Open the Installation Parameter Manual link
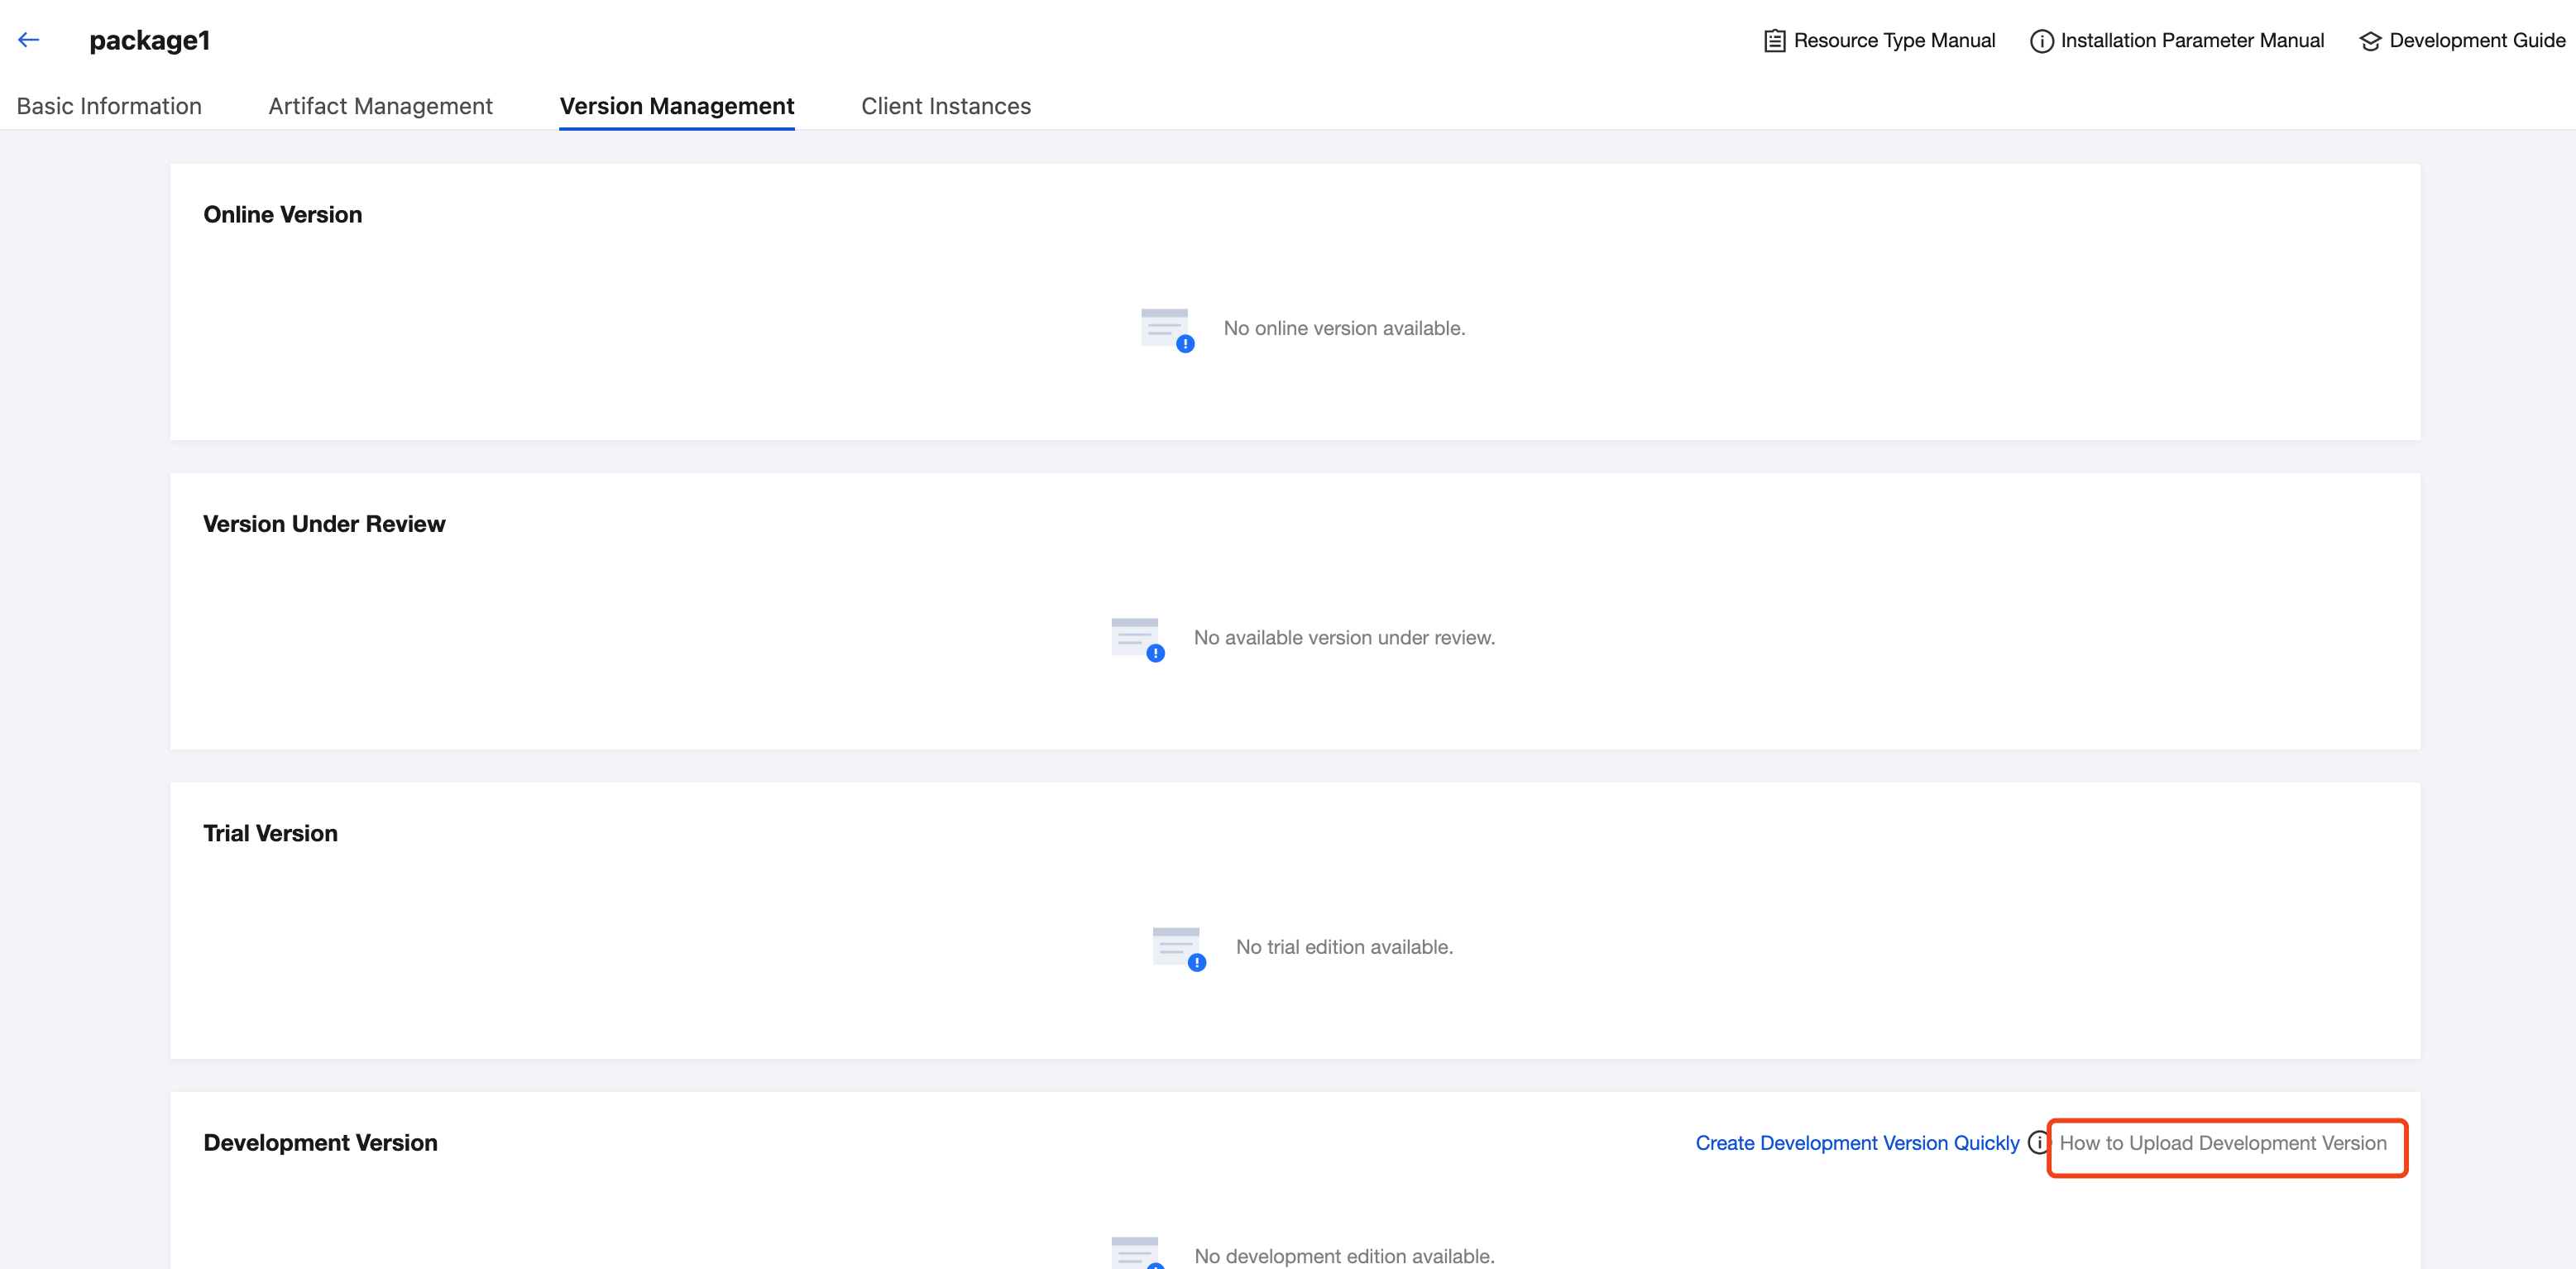Viewport: 2576px width, 1269px height. (x=2191, y=41)
